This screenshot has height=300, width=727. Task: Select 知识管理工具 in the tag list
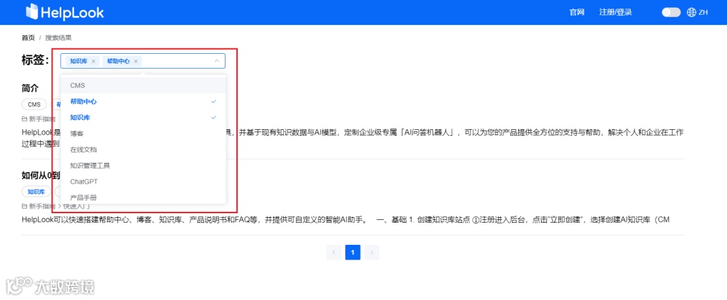(143, 165)
